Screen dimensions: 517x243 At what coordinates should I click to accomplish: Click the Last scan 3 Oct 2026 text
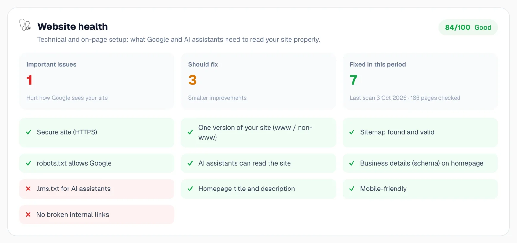tap(405, 98)
